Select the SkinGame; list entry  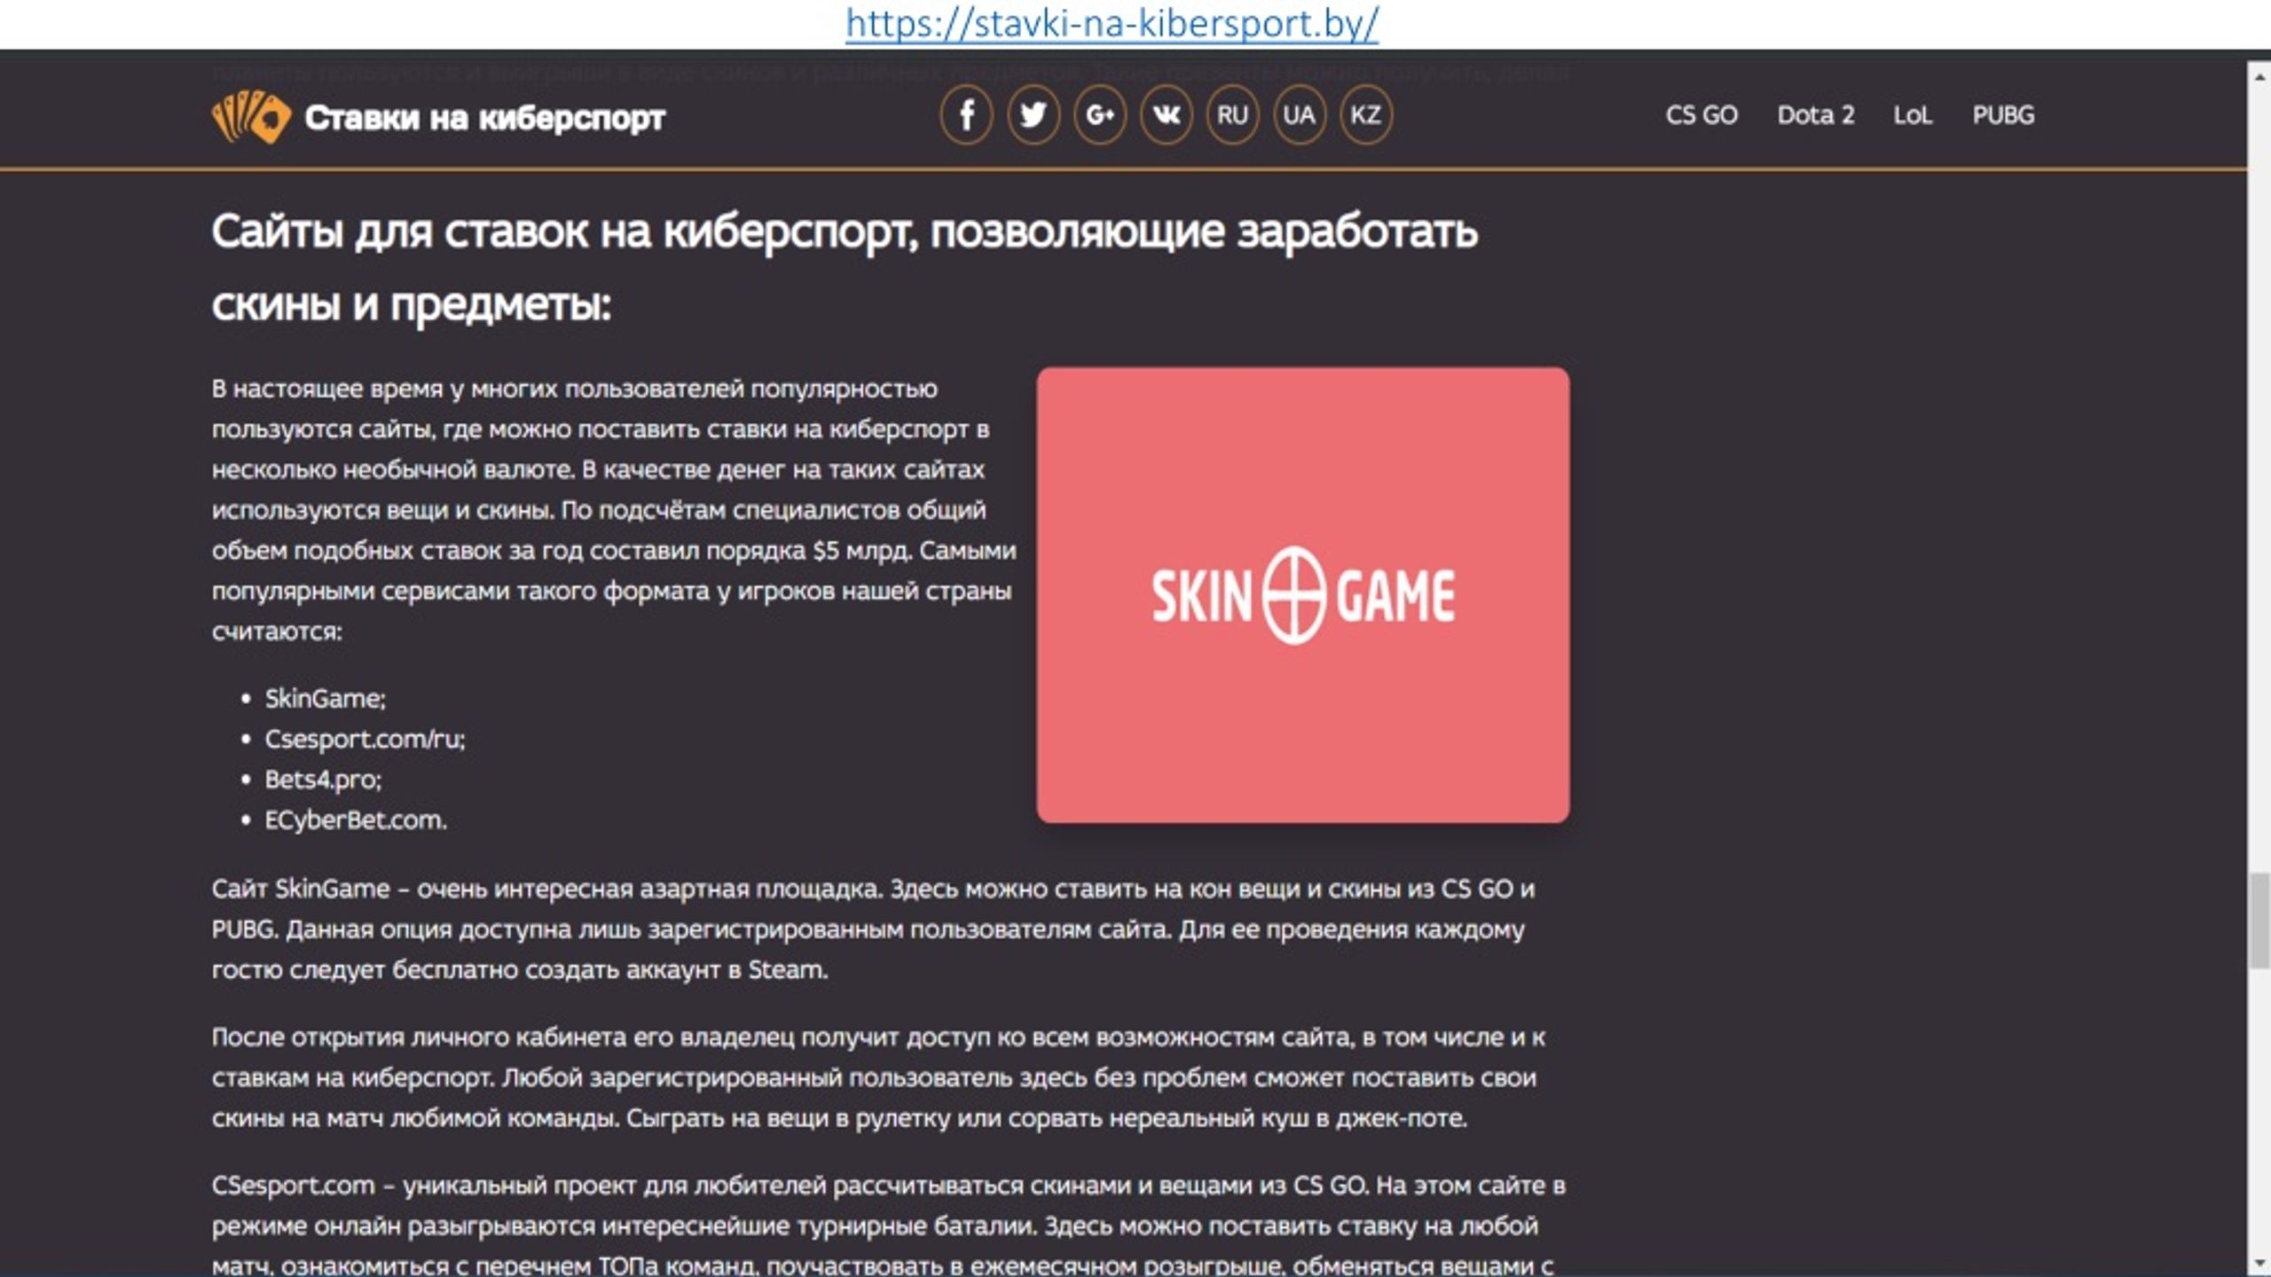pyautogui.click(x=325, y=699)
